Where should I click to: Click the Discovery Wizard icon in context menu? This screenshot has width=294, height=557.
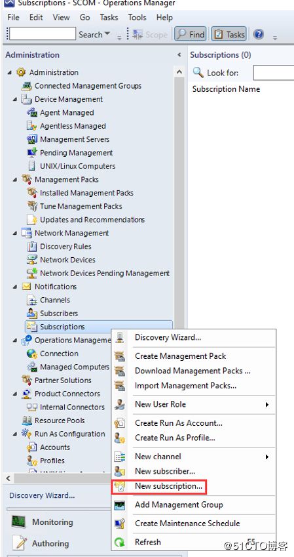pyautogui.click(x=120, y=337)
